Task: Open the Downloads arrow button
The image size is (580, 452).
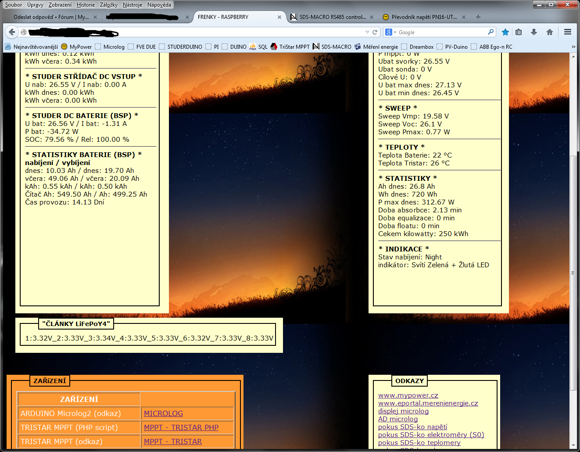Action: pos(534,32)
